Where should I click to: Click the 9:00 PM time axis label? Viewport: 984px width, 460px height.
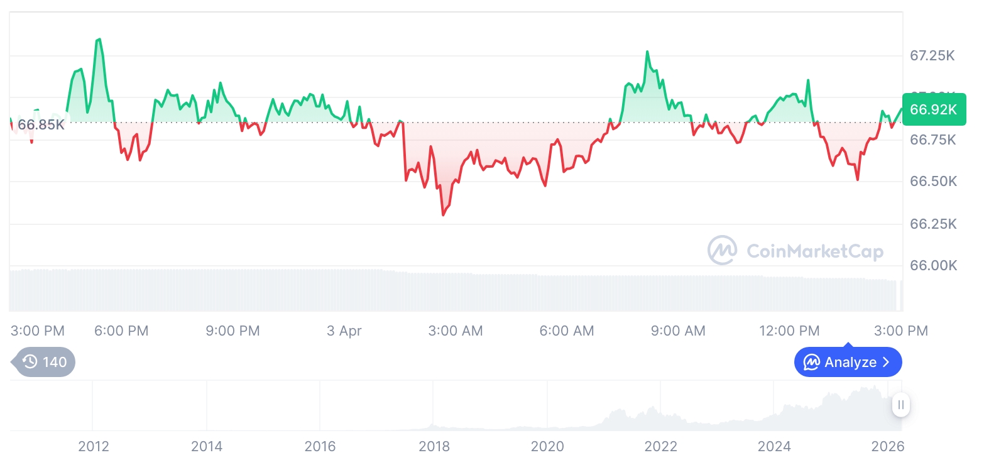(x=232, y=331)
